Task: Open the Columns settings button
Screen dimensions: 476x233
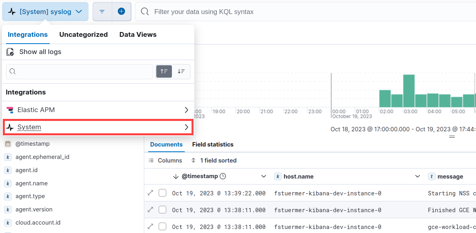Action: click(x=165, y=161)
